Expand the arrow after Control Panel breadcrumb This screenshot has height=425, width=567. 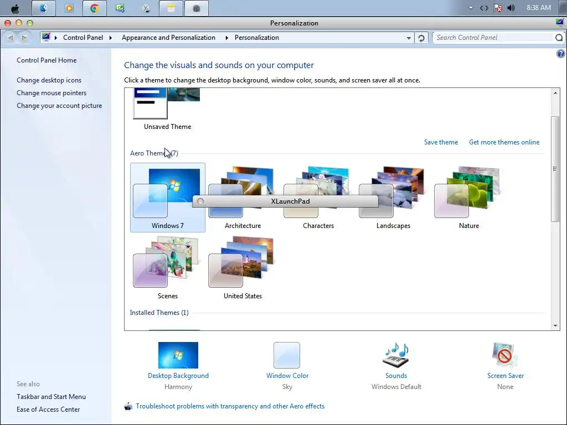110,38
